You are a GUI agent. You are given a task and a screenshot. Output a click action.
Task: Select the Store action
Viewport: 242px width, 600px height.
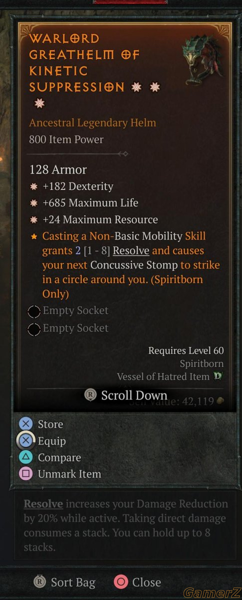click(50, 424)
